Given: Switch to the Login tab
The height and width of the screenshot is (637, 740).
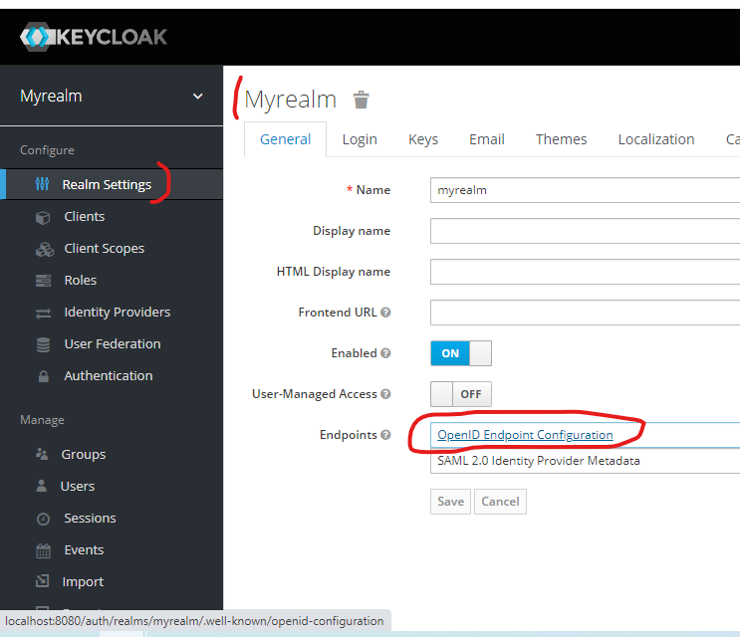Looking at the screenshot, I should pyautogui.click(x=360, y=139).
